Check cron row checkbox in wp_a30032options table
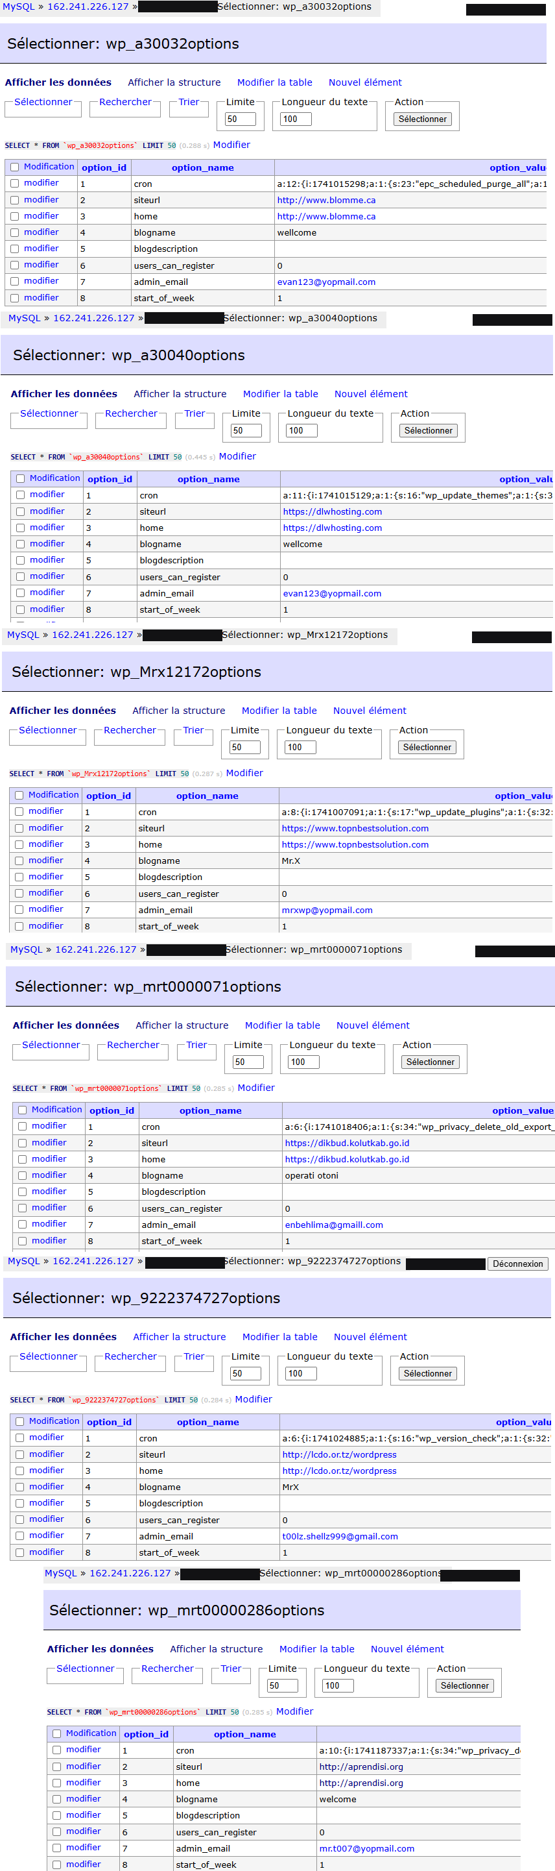Image resolution: width=555 pixels, height=1871 pixels. [x=14, y=184]
